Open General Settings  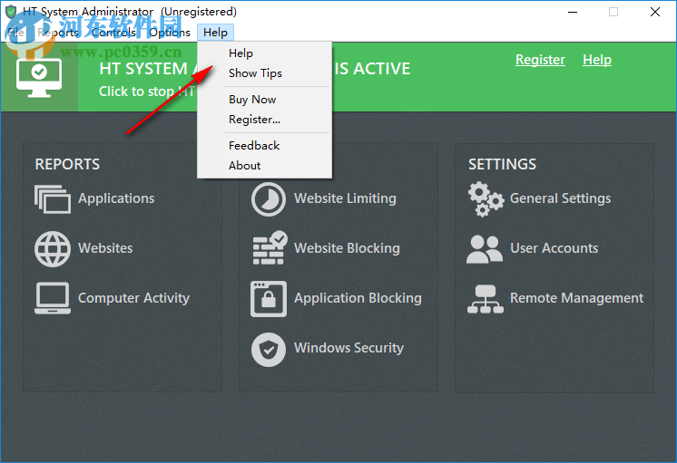pos(561,198)
